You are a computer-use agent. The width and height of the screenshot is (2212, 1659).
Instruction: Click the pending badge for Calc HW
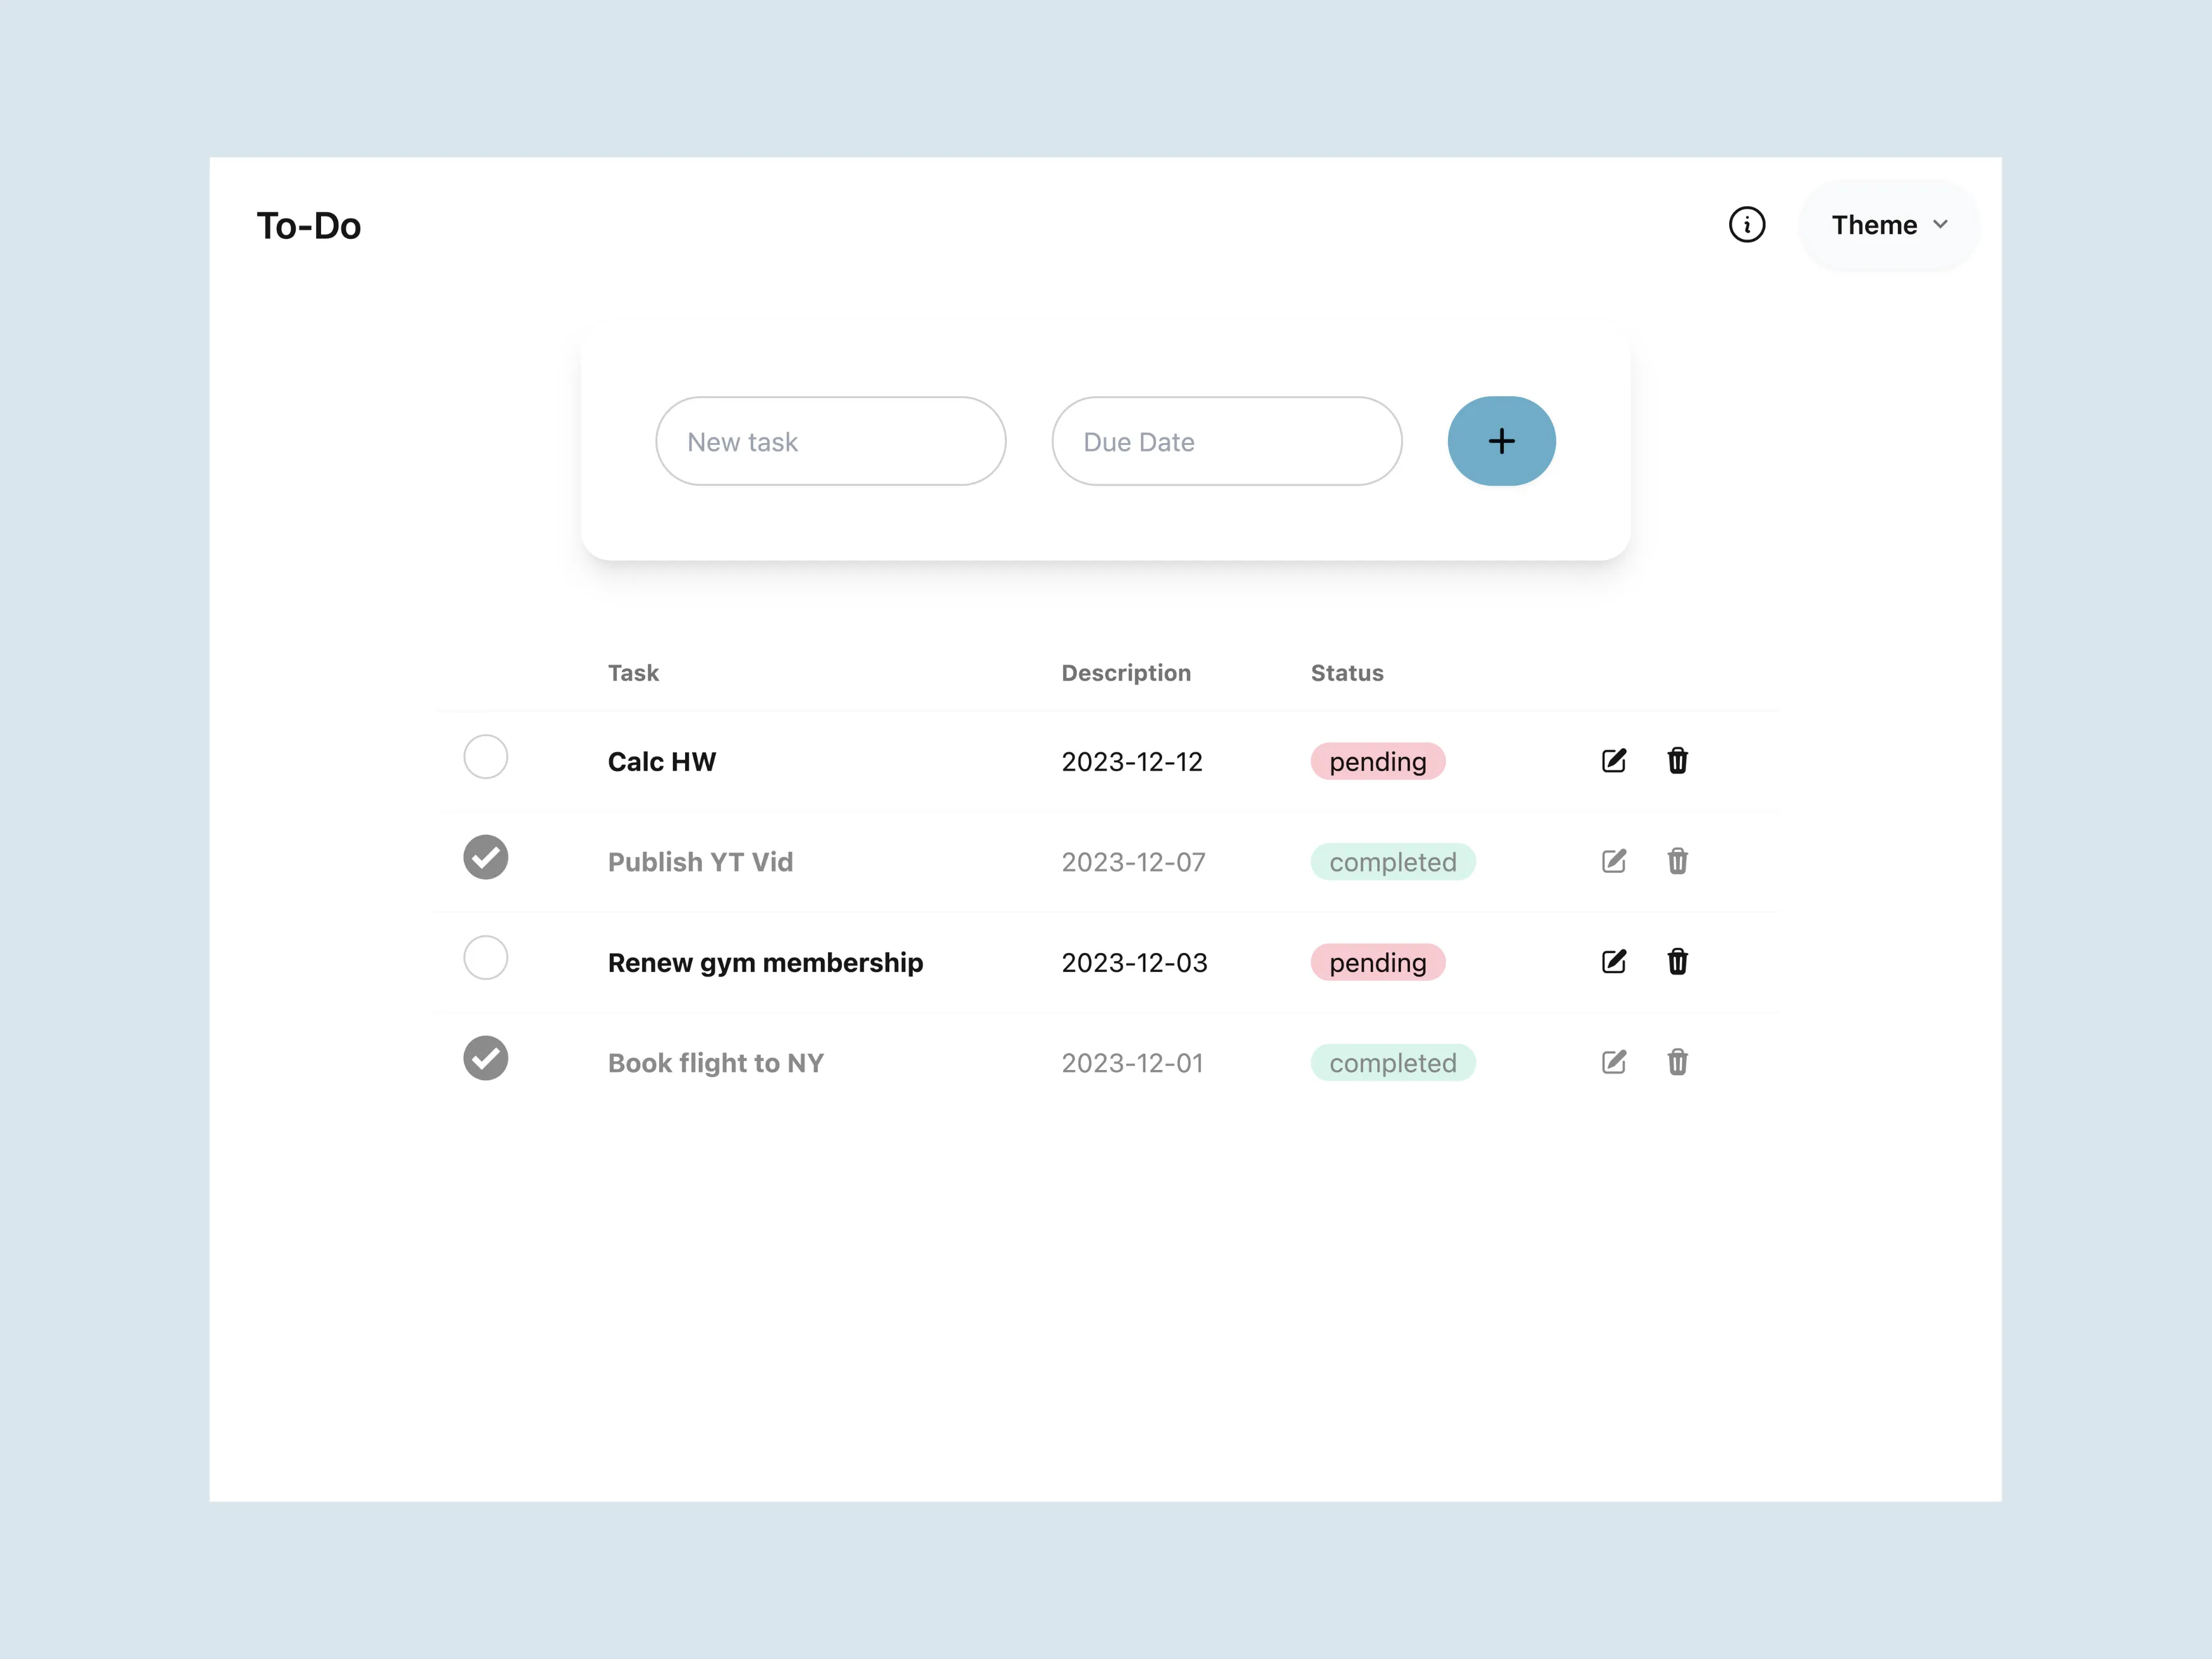click(x=1377, y=761)
